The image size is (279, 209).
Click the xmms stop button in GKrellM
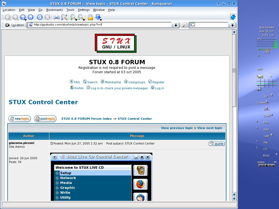267,165
